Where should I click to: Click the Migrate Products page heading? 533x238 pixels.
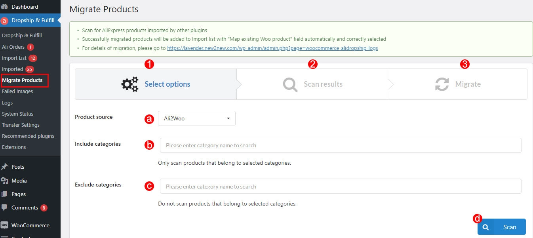(104, 9)
